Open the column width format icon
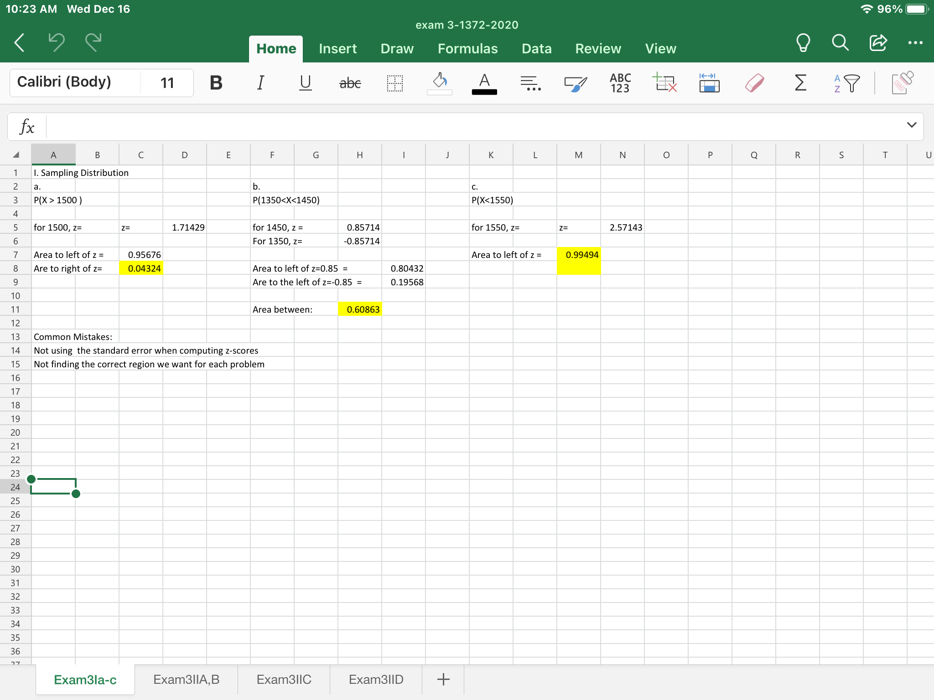This screenshot has width=934, height=700. pos(709,82)
